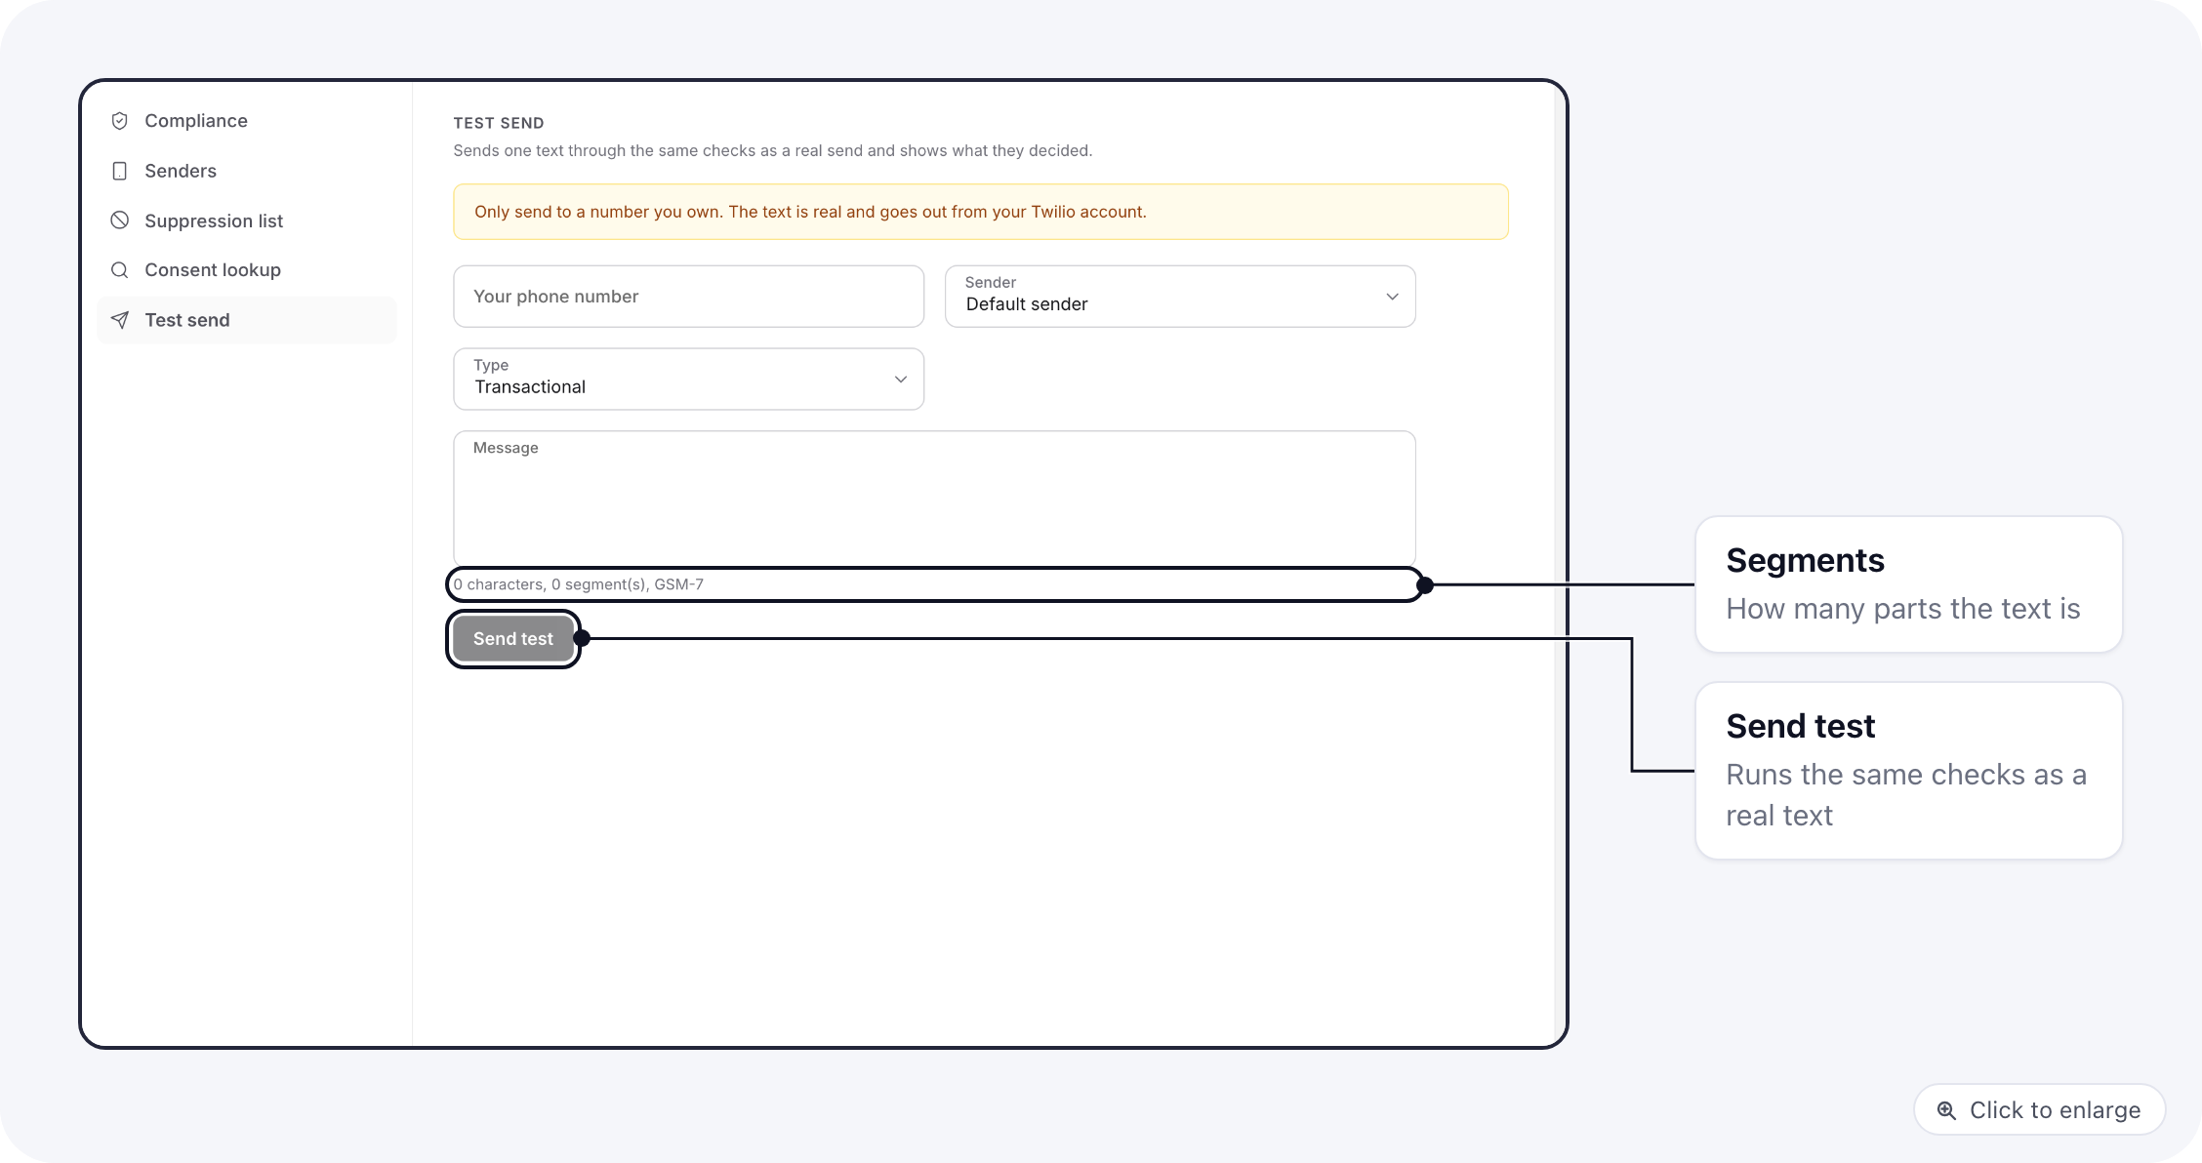Click the Compliance shield icon
The height and width of the screenshot is (1163, 2202).
point(120,121)
